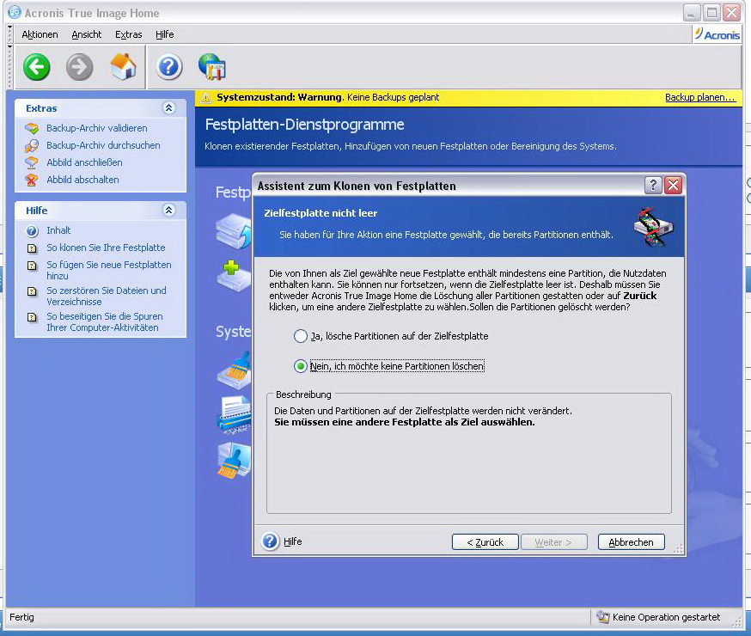
Task: Click the Extras sidebar panel header text
Action: (x=41, y=108)
